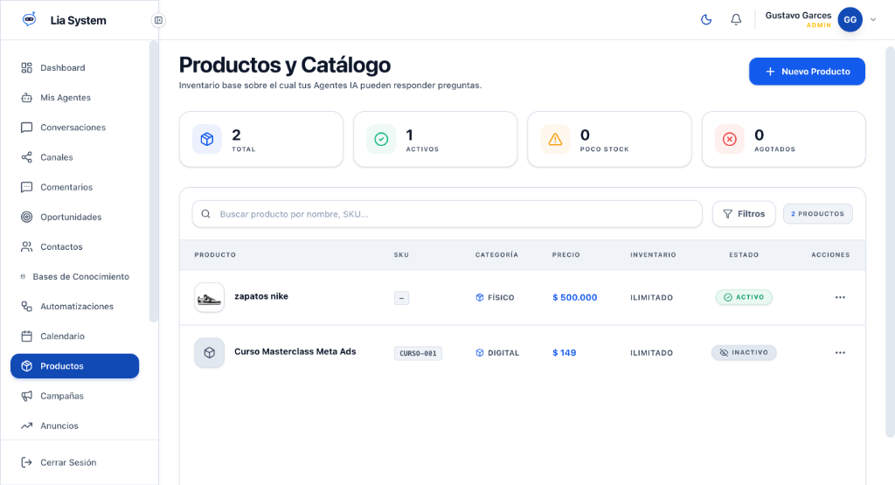
Task: Open the Dashboard menu item
Action: click(75, 68)
